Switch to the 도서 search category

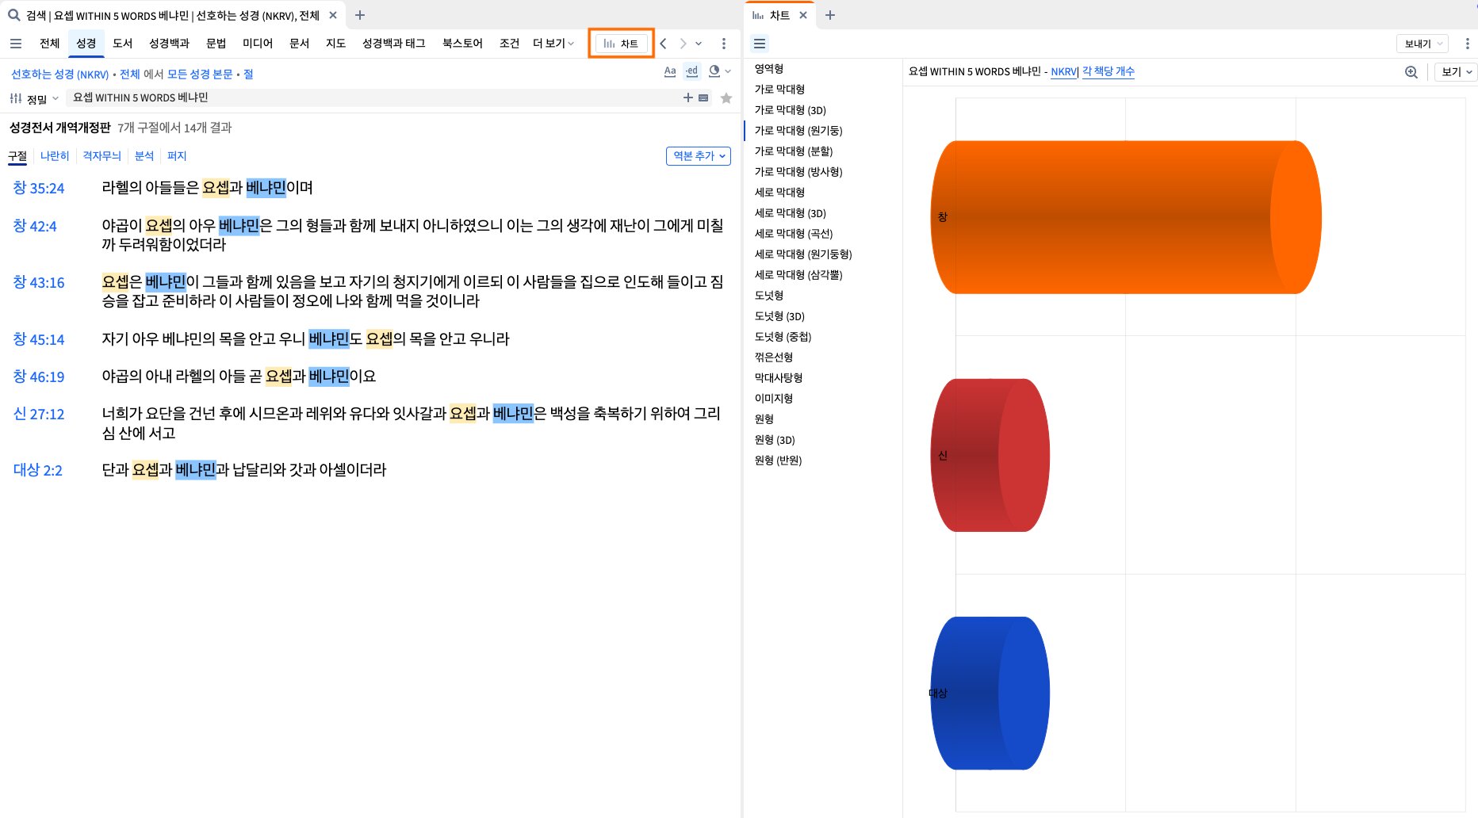coord(122,44)
